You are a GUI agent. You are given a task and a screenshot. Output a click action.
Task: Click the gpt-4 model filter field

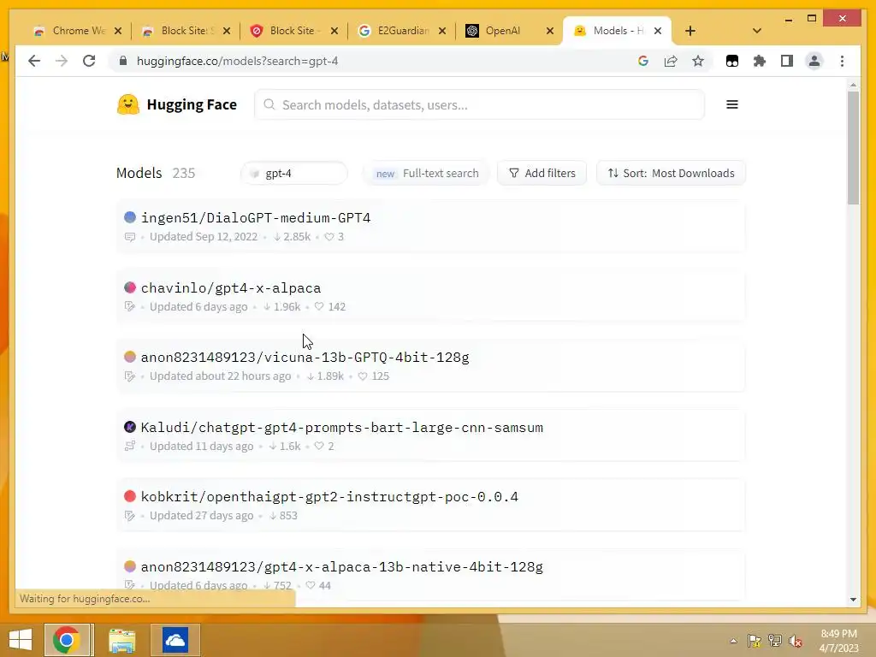pos(294,173)
